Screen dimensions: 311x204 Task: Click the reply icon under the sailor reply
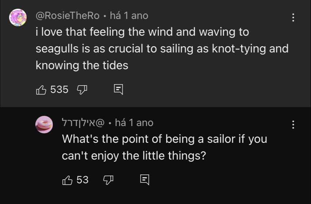click(145, 179)
